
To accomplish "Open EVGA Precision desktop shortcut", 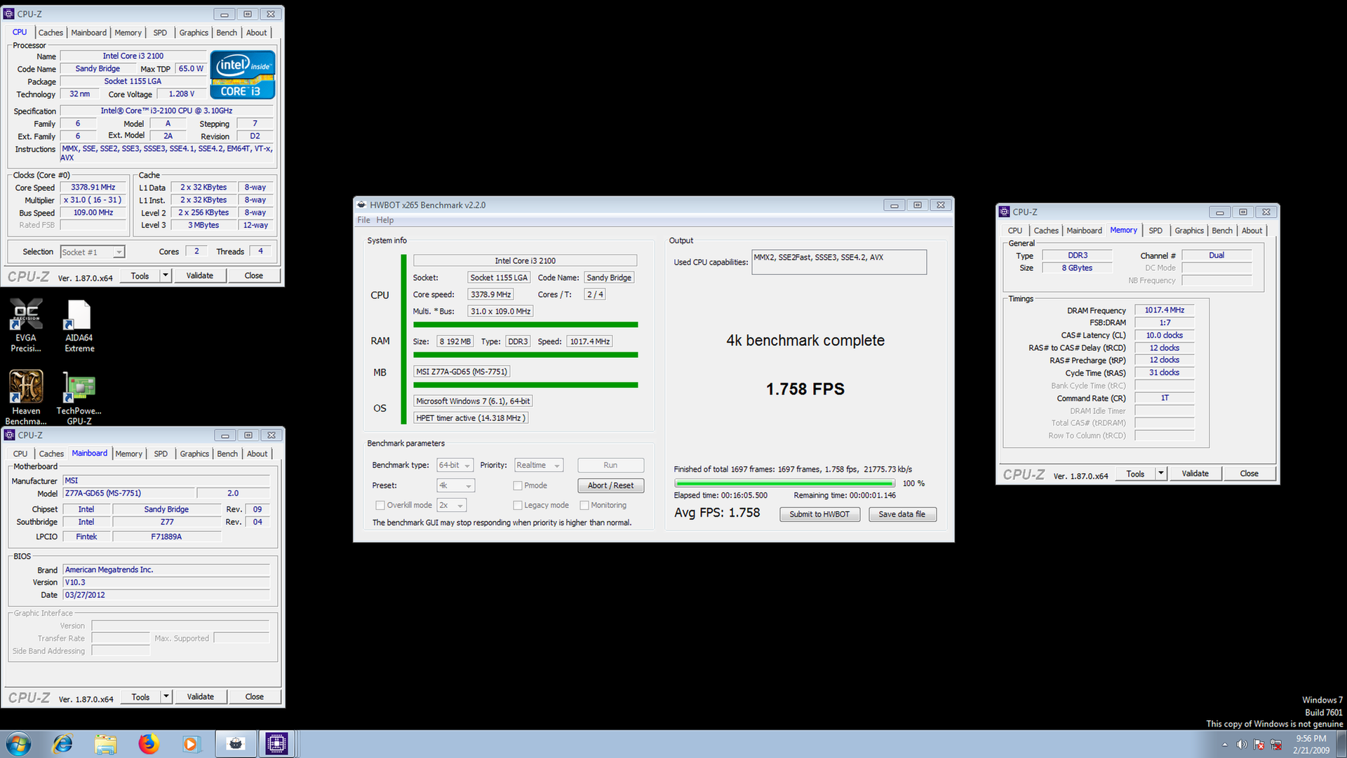I will 26,325.
